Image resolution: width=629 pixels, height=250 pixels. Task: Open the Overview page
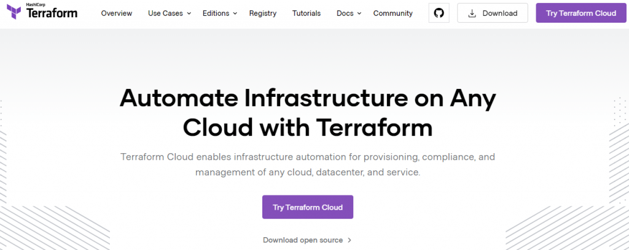pyautogui.click(x=116, y=13)
